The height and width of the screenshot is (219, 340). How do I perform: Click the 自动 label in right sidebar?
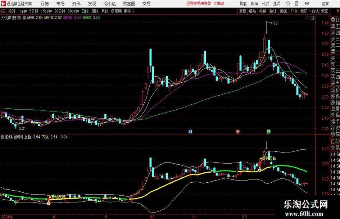pos(335,141)
